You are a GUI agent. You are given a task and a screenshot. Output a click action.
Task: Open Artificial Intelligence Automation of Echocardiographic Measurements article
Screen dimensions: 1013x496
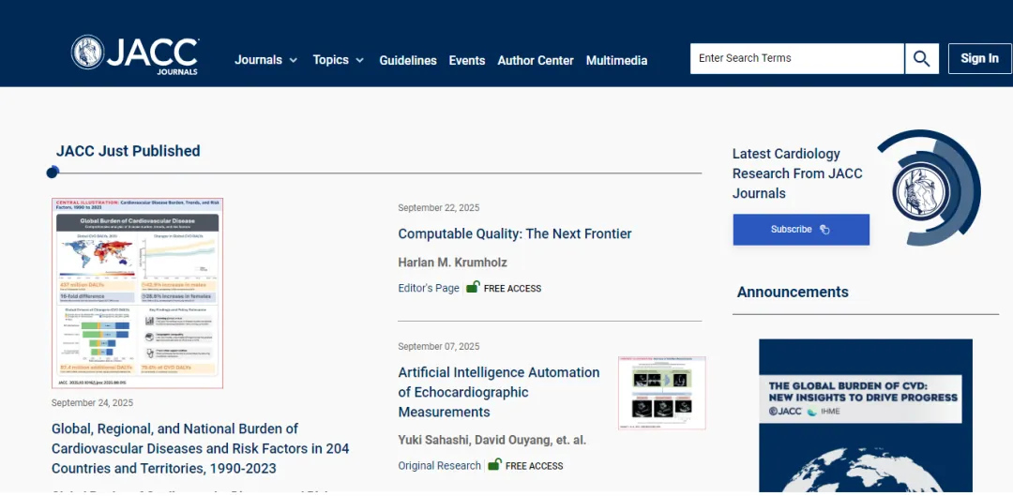point(499,392)
